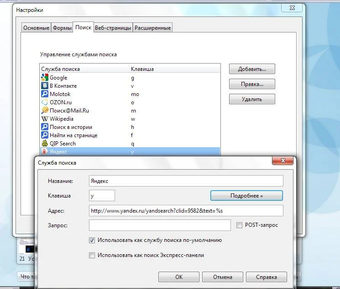
Task: Click the Клавиша column header
Action: [x=175, y=69]
